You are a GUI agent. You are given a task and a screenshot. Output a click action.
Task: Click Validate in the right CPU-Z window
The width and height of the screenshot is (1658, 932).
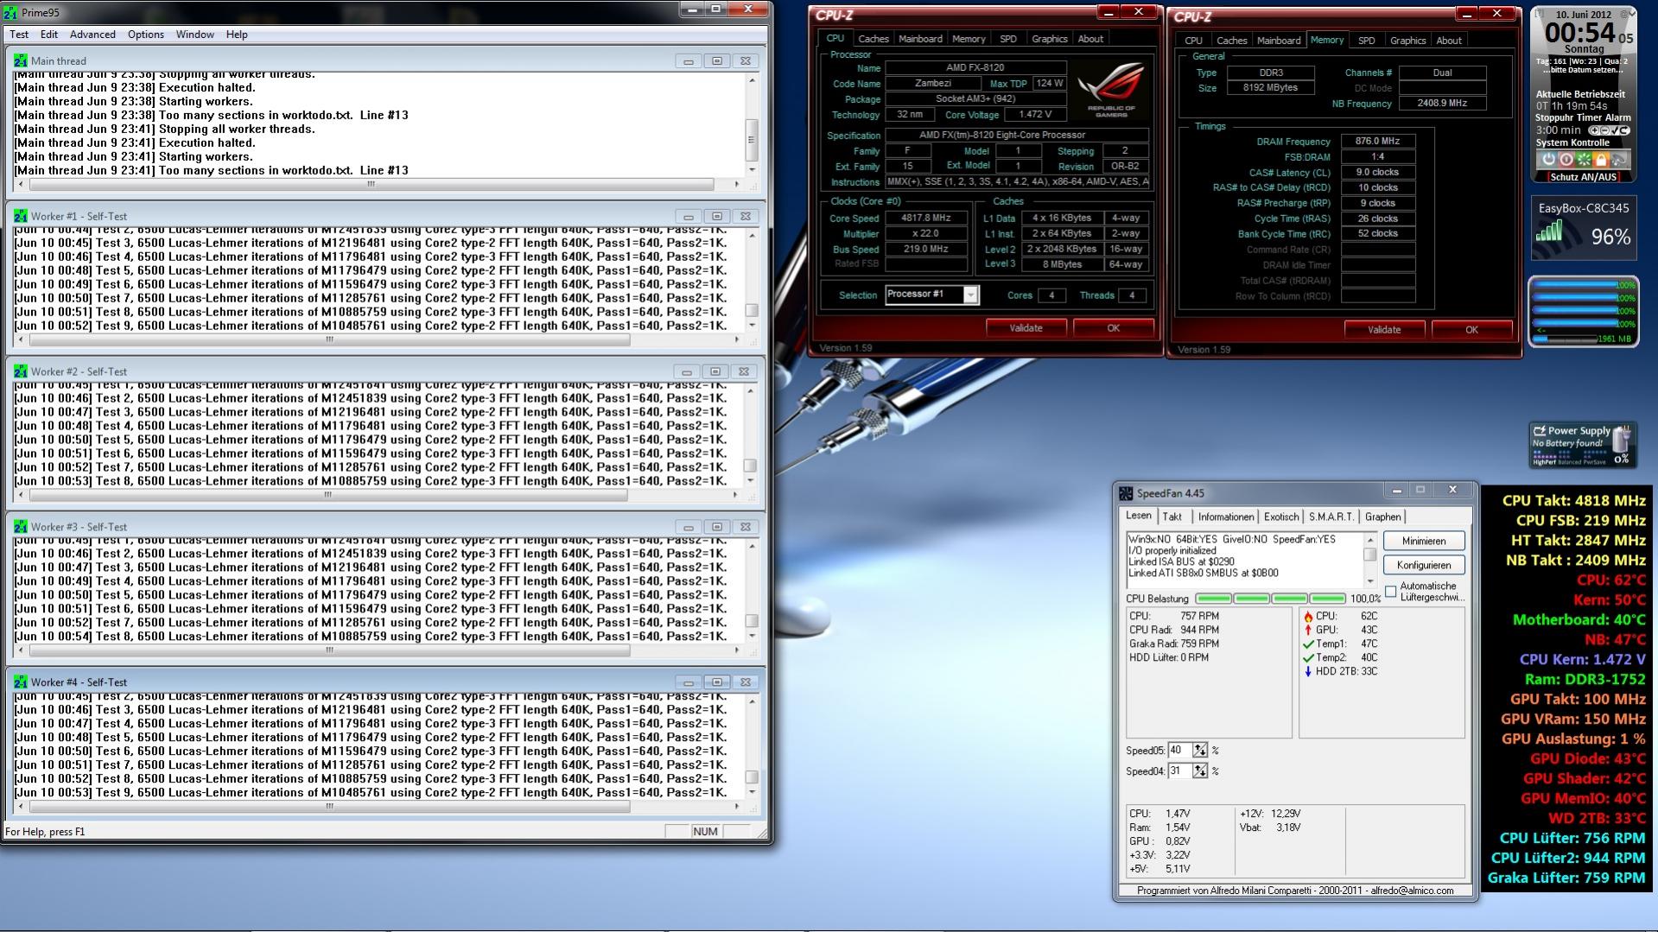point(1384,330)
